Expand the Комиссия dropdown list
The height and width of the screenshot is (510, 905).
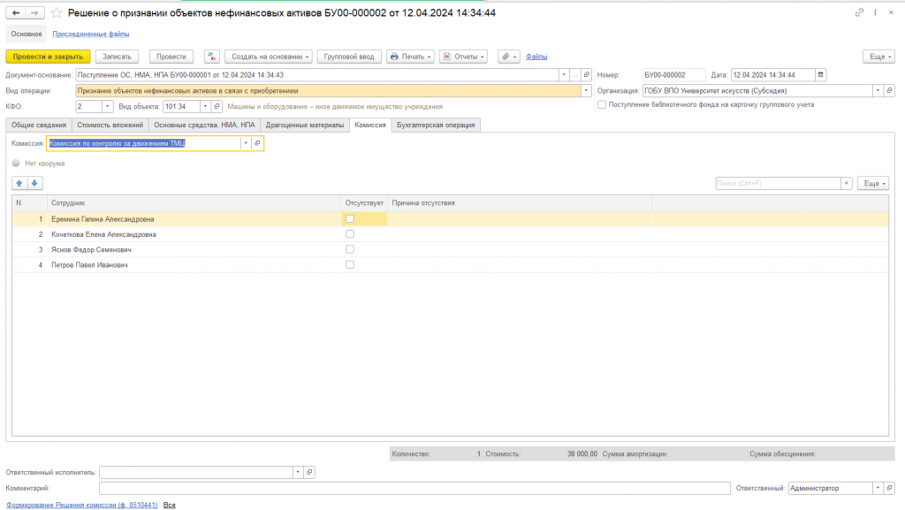point(246,143)
